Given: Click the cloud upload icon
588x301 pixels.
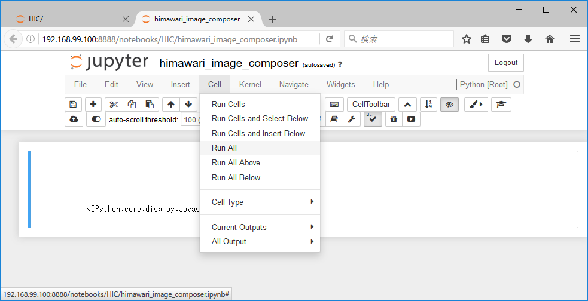Looking at the screenshot, I should (74, 119).
